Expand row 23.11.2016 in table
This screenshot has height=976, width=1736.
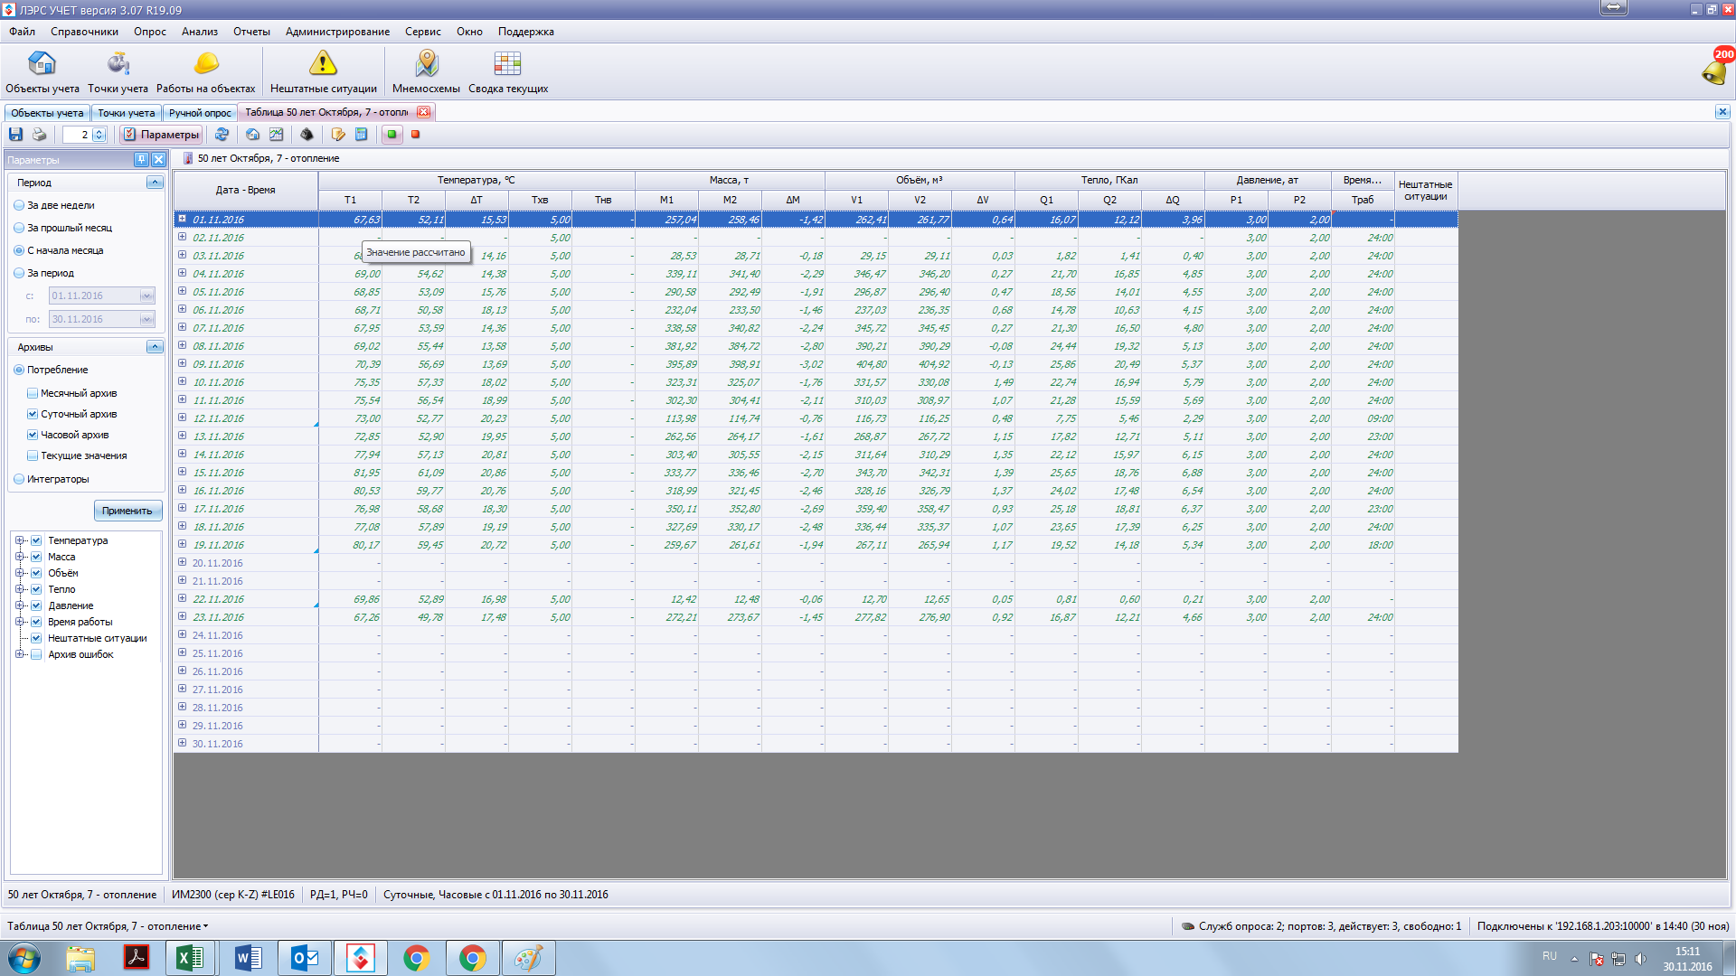182,616
